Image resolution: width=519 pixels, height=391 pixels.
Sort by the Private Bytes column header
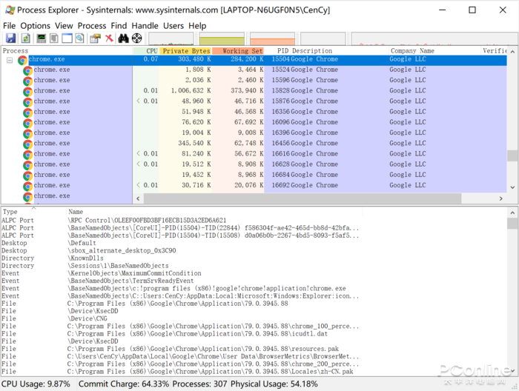tap(185, 51)
